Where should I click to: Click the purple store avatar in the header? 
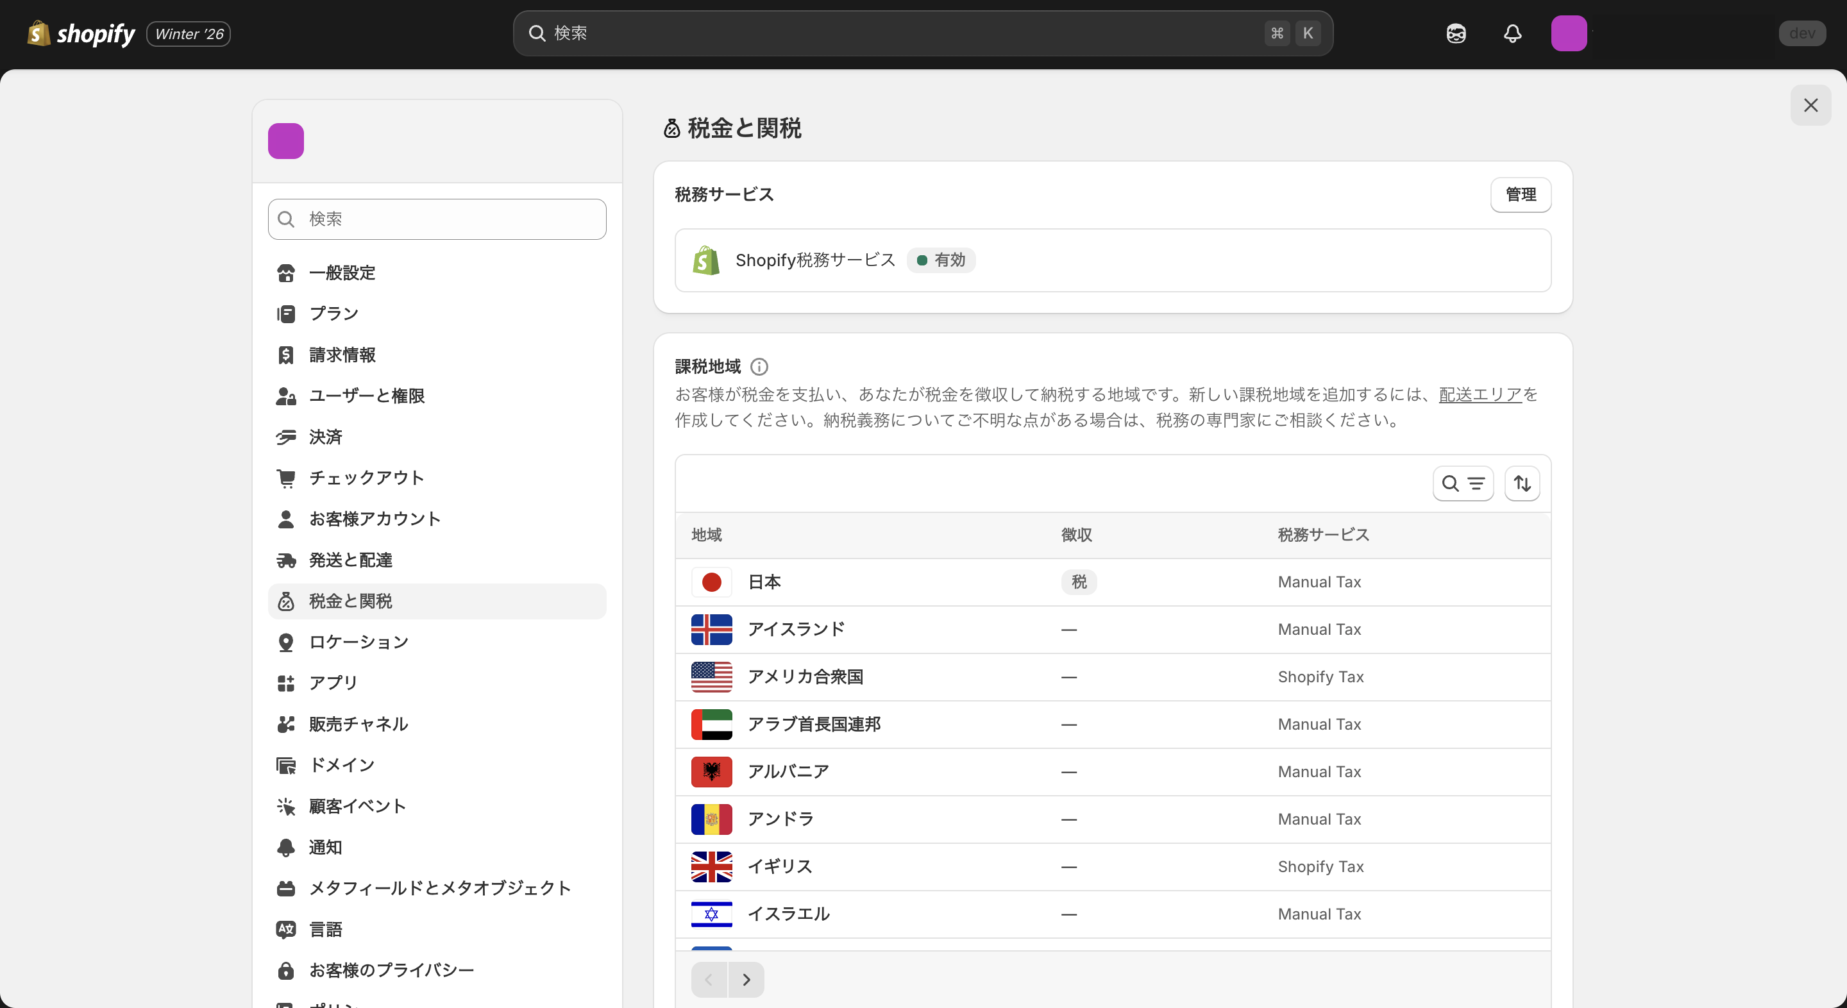1569,33
